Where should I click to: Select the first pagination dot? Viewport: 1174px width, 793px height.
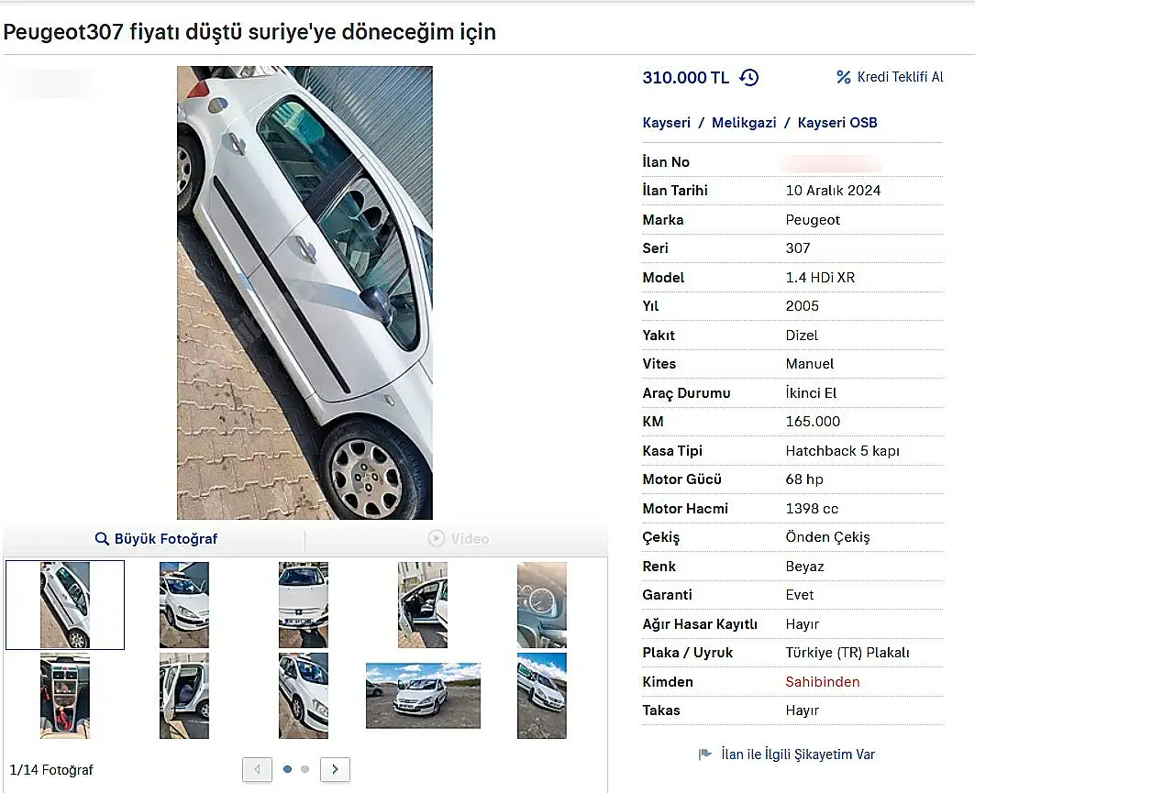[287, 769]
